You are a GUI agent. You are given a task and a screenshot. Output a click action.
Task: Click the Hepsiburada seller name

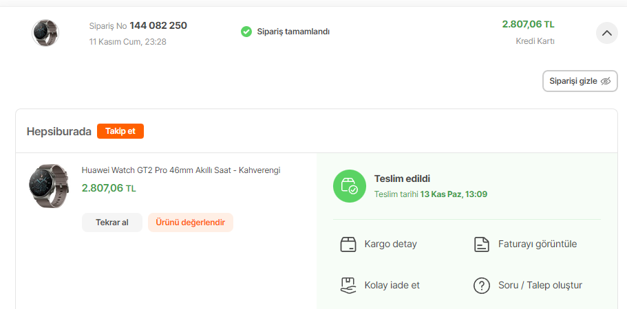point(59,132)
